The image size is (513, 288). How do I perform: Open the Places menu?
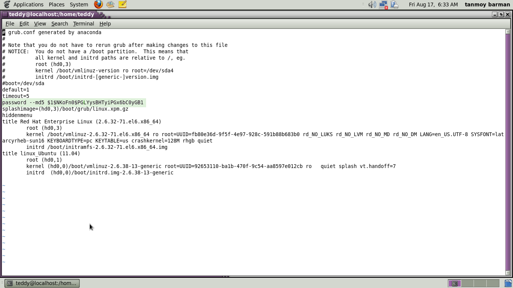56,4
